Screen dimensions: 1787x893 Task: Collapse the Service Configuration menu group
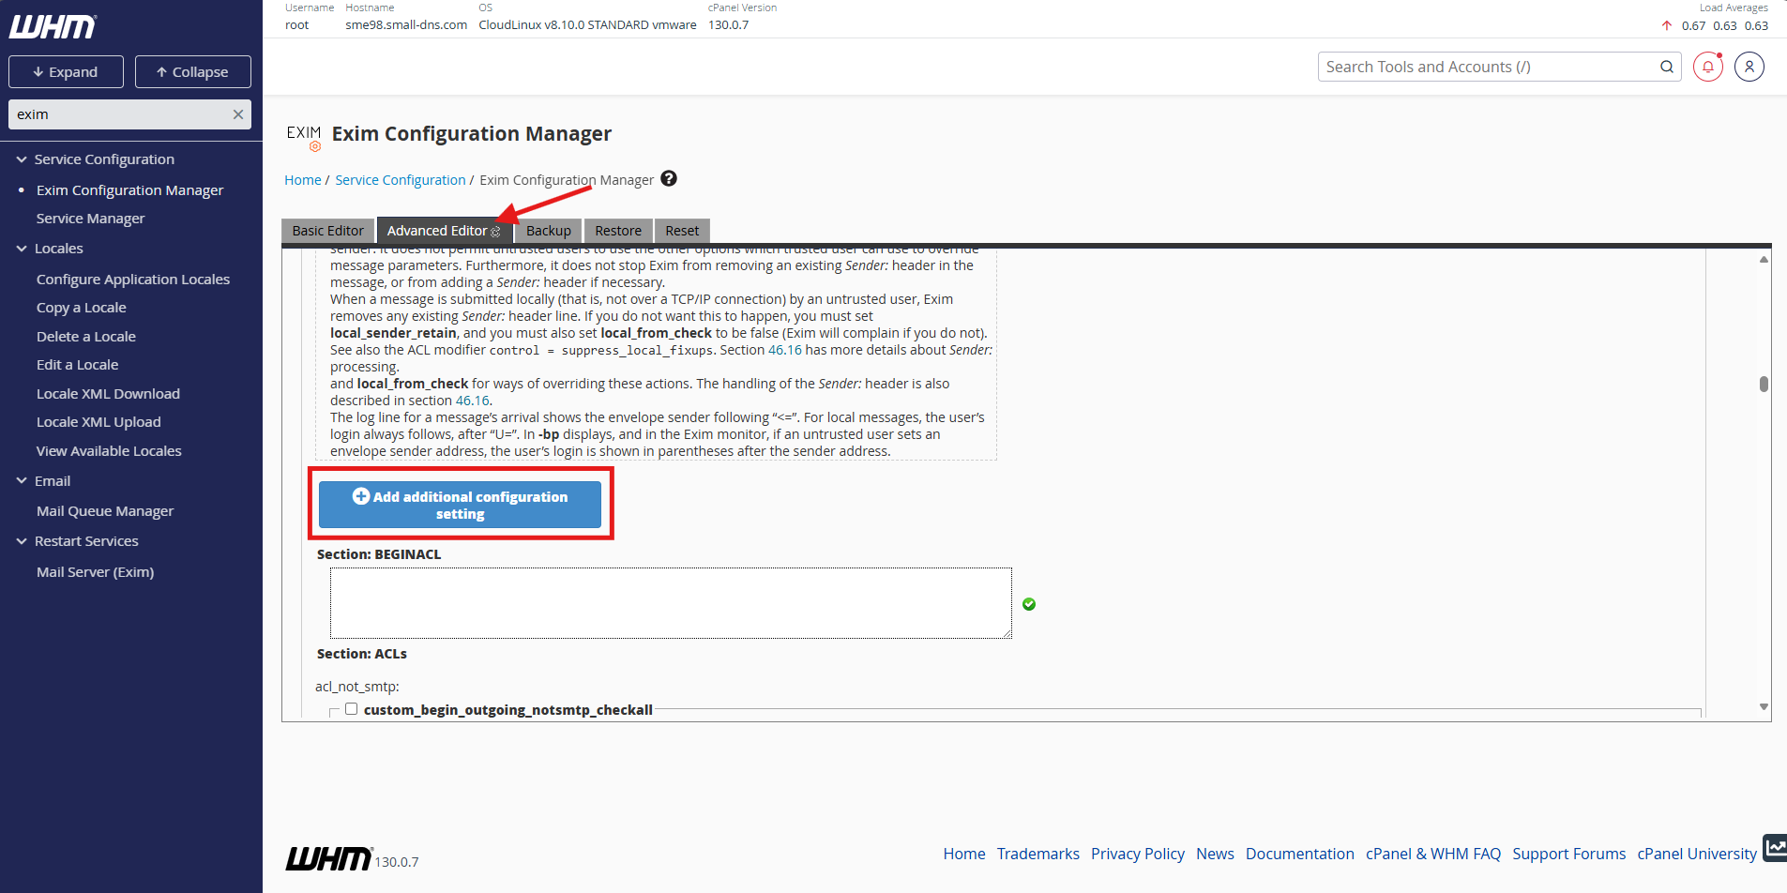point(22,159)
